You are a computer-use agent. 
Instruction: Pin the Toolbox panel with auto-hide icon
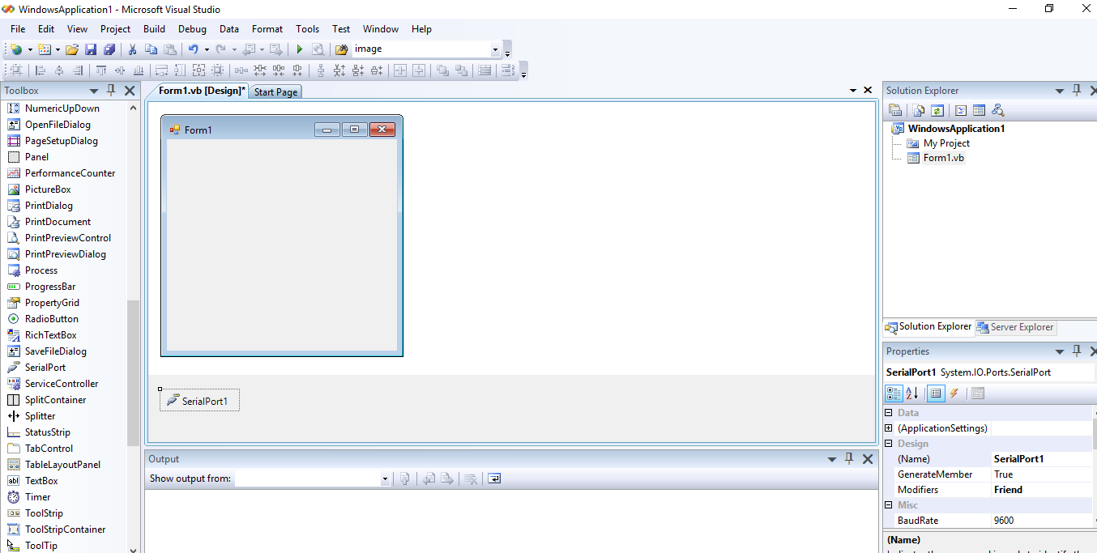pos(112,91)
